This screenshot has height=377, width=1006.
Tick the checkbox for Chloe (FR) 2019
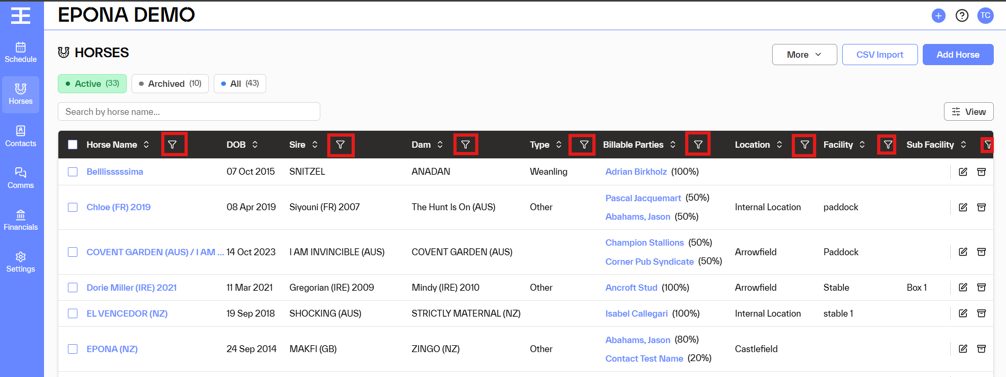[73, 207]
